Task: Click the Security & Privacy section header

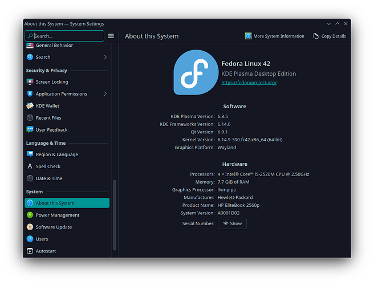Action: coord(47,71)
